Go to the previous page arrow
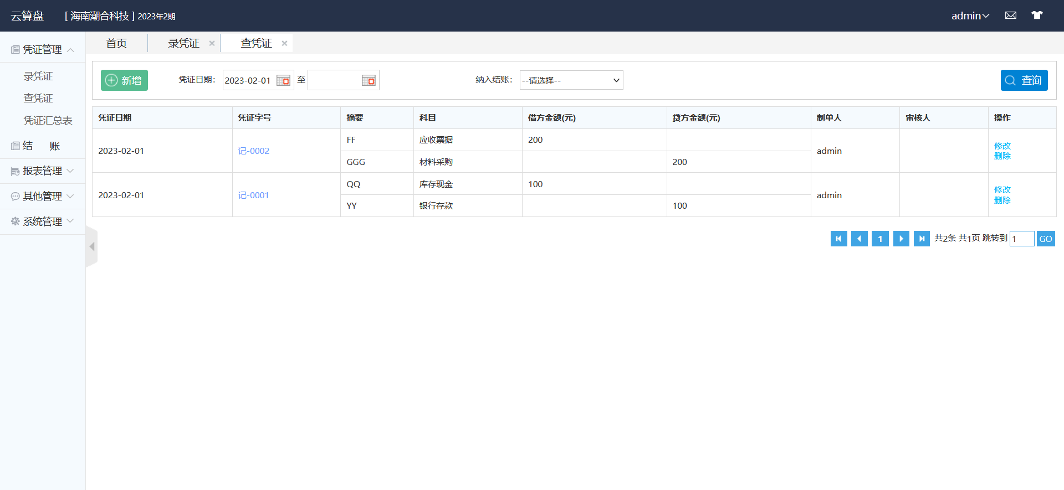Viewport: 1064px width, 490px height. [859, 239]
